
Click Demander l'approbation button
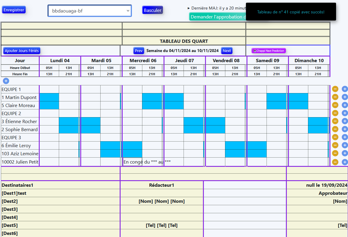click(218, 17)
